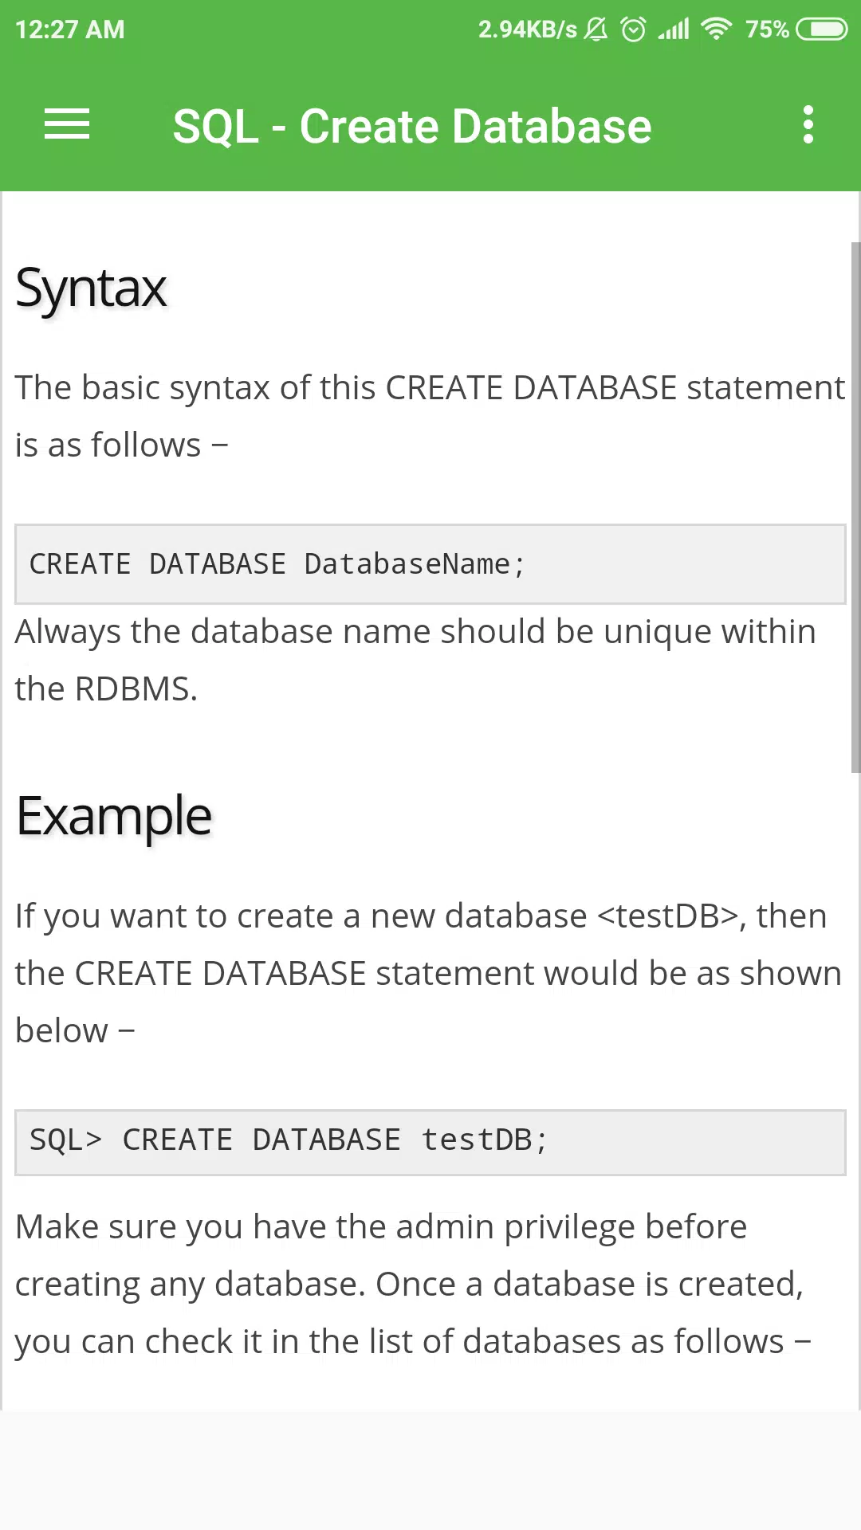This screenshot has height=1530, width=861.
Task: Tap the 2.94KB/s network speed indicator
Action: click(x=527, y=29)
